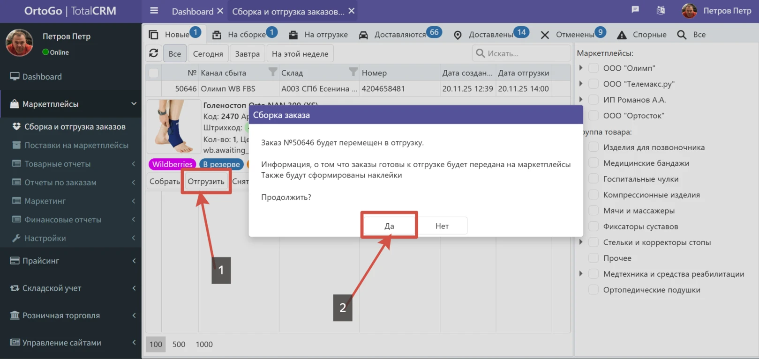The width and height of the screenshot is (759, 359).
Task: Open the chat messages icon in header
Action: (635, 10)
